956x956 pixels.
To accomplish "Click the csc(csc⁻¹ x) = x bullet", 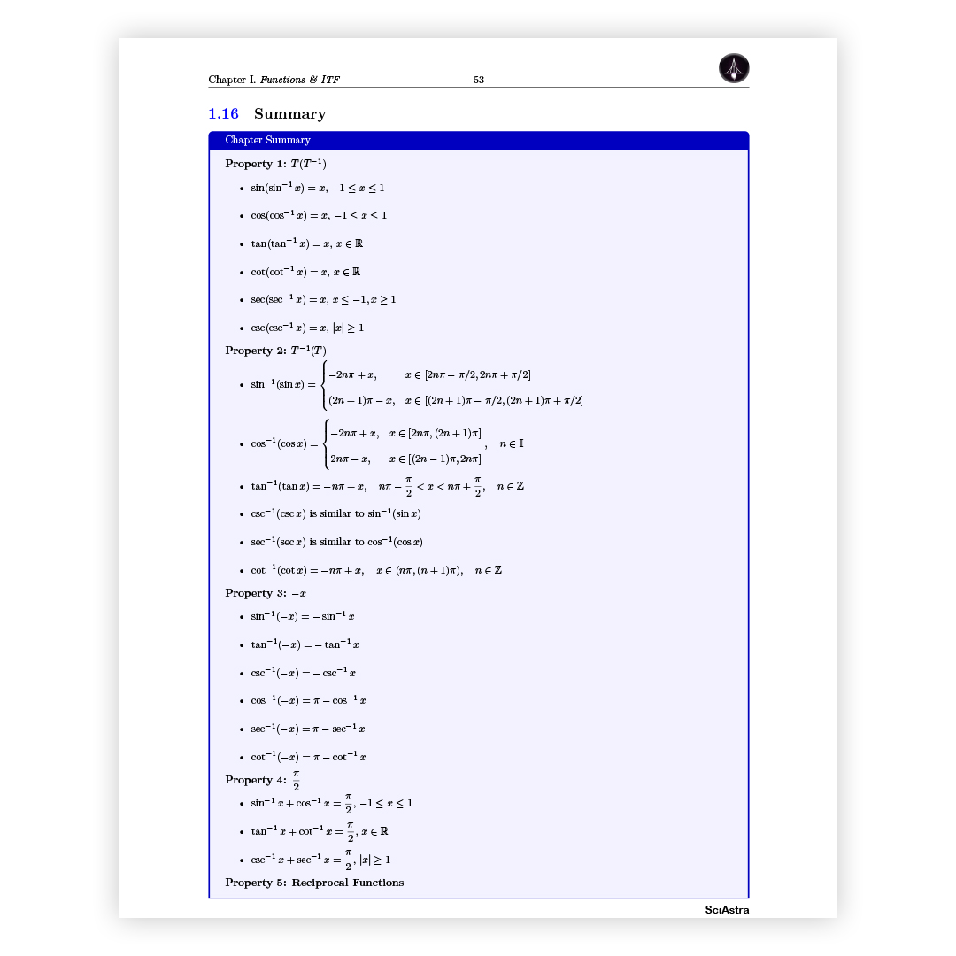I will [x=306, y=328].
